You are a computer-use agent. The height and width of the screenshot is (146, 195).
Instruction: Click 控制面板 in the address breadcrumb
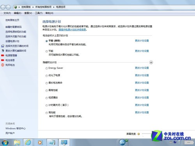[x=26, y=7]
